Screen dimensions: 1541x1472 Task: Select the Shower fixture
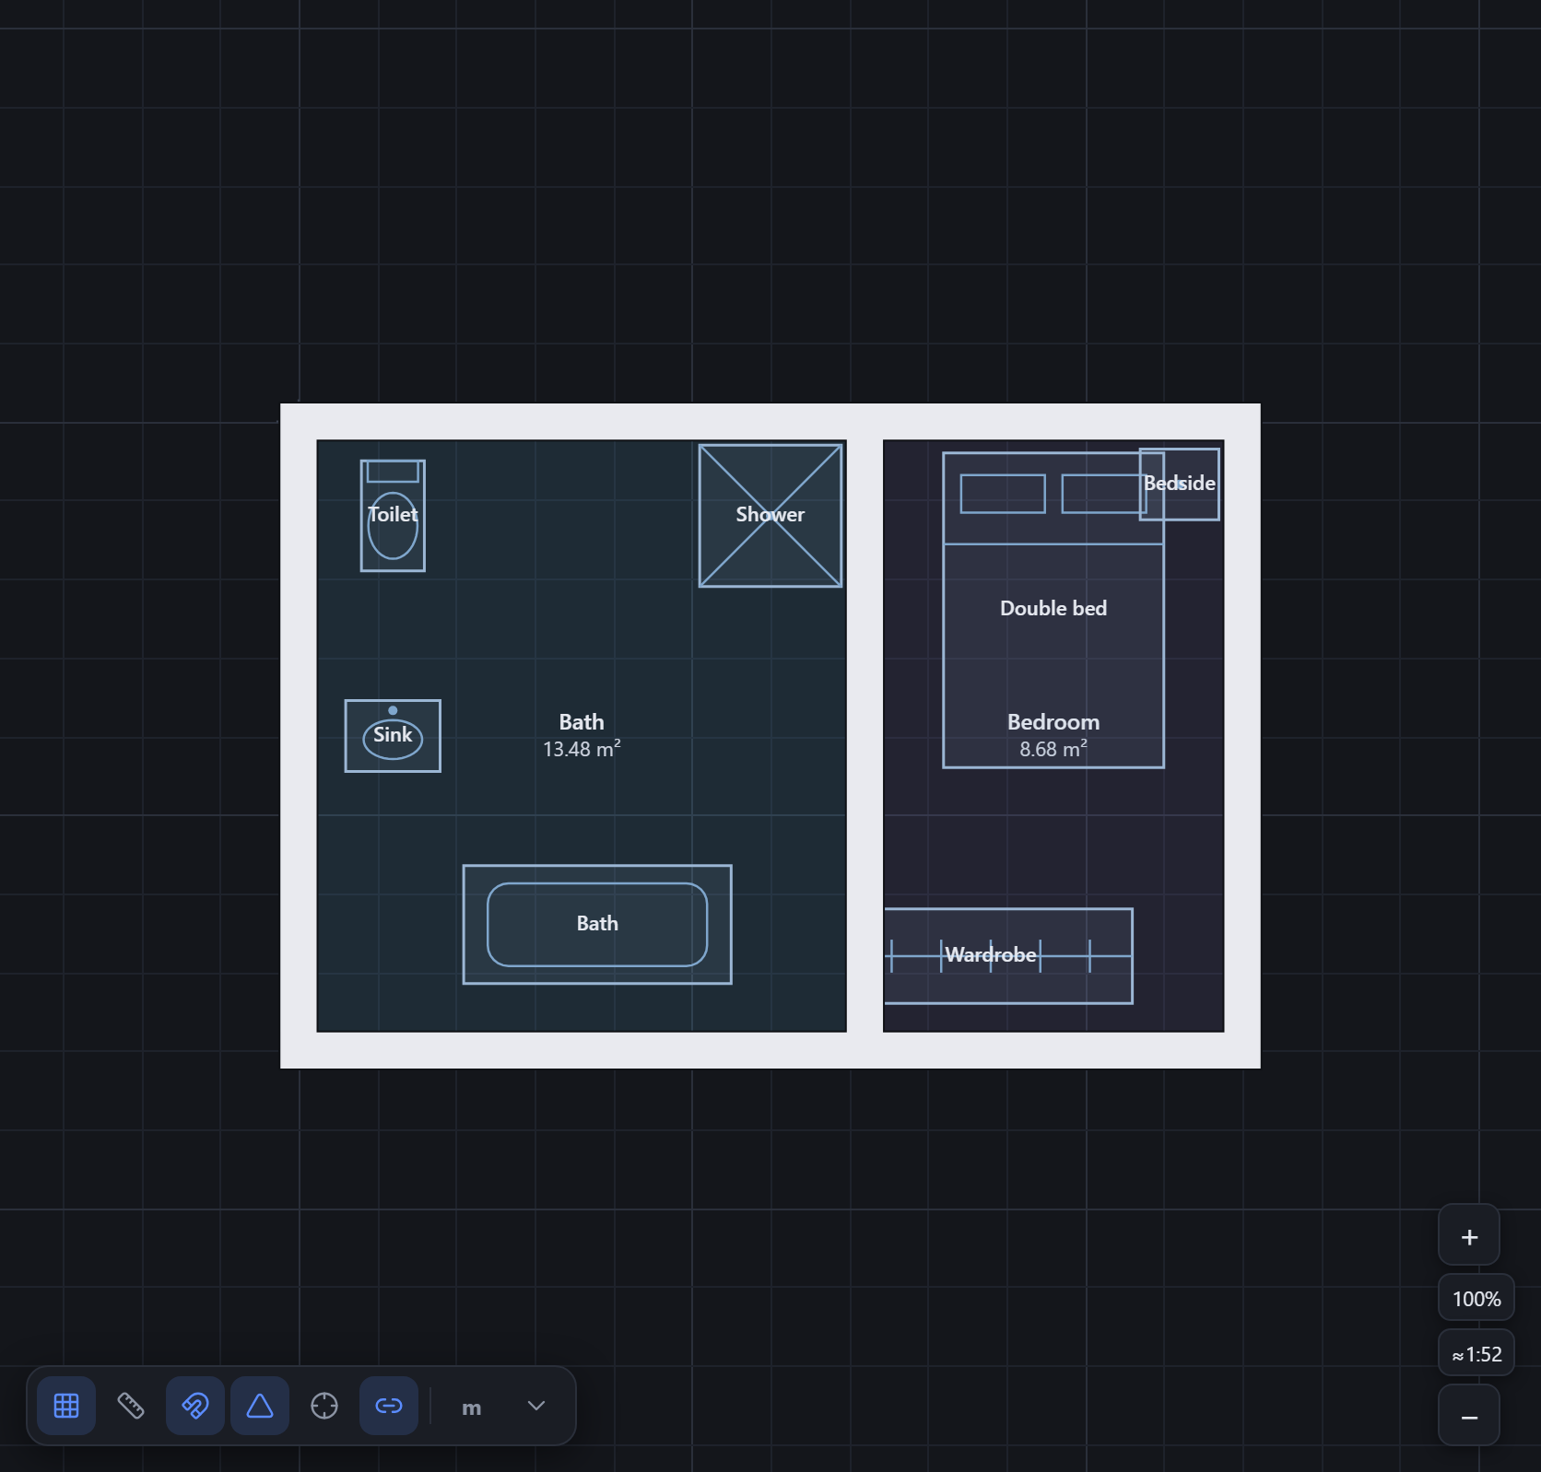click(x=770, y=516)
